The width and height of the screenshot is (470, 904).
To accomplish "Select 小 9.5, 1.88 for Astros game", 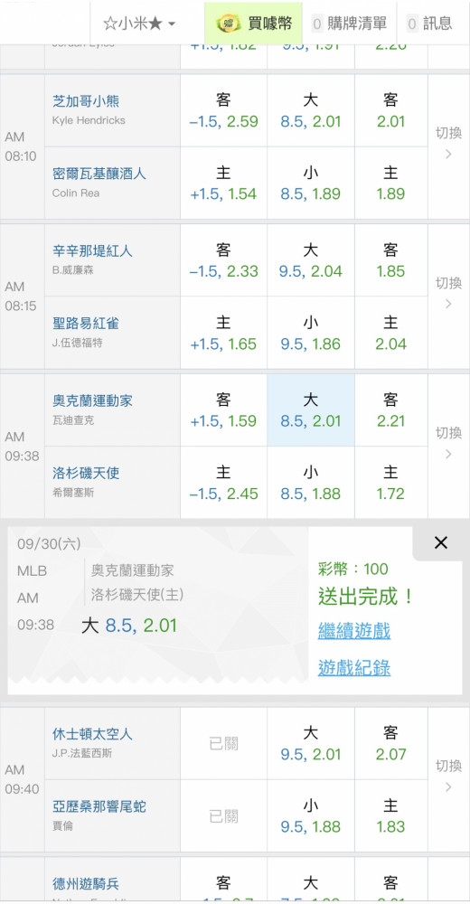I will 311,815.
